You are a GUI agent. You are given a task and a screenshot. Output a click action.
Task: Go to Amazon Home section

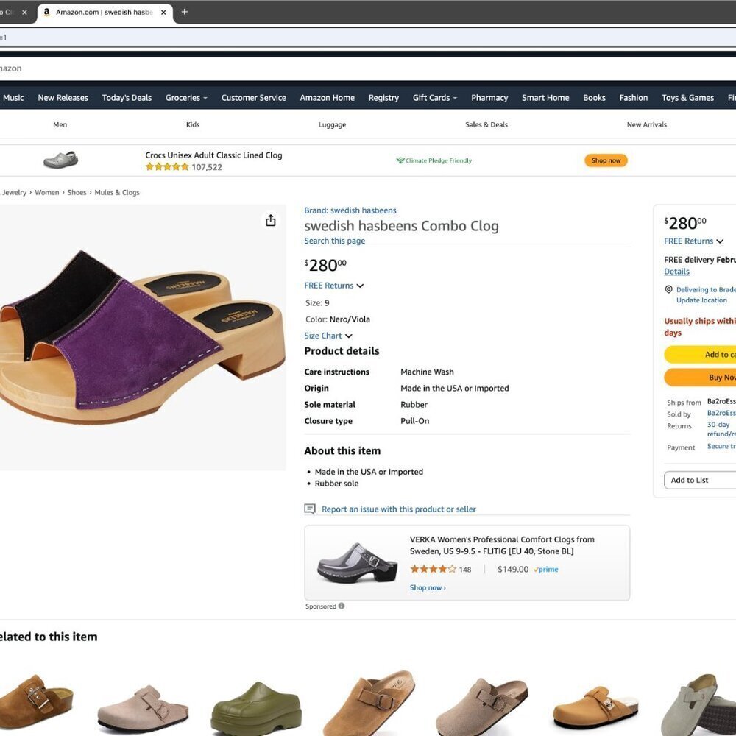point(328,98)
